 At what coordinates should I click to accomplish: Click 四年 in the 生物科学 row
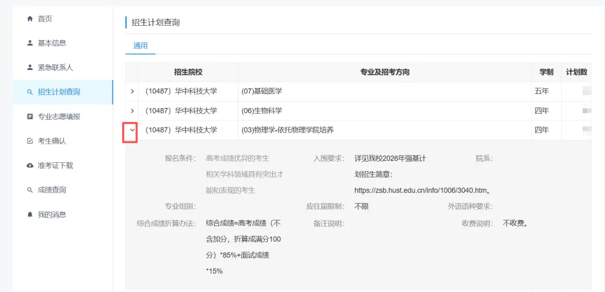(x=542, y=111)
